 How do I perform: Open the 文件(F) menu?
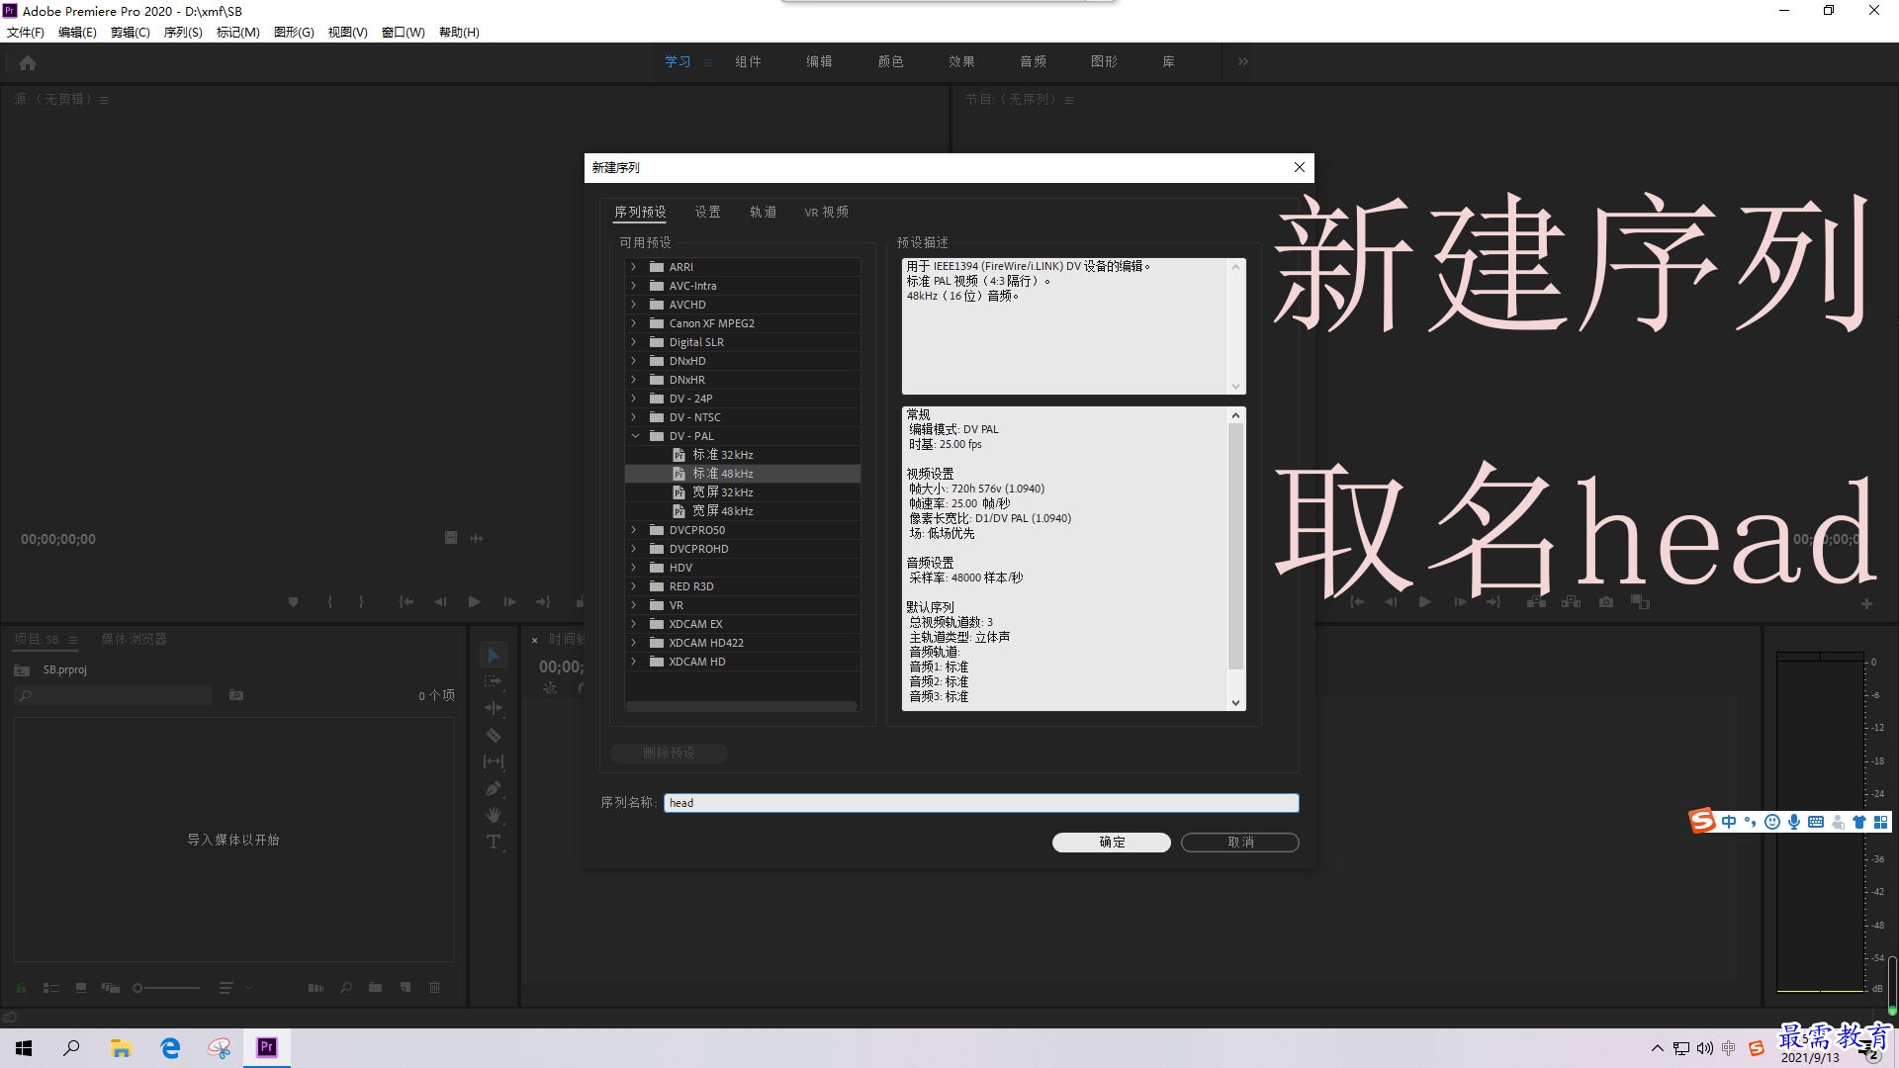tap(26, 32)
